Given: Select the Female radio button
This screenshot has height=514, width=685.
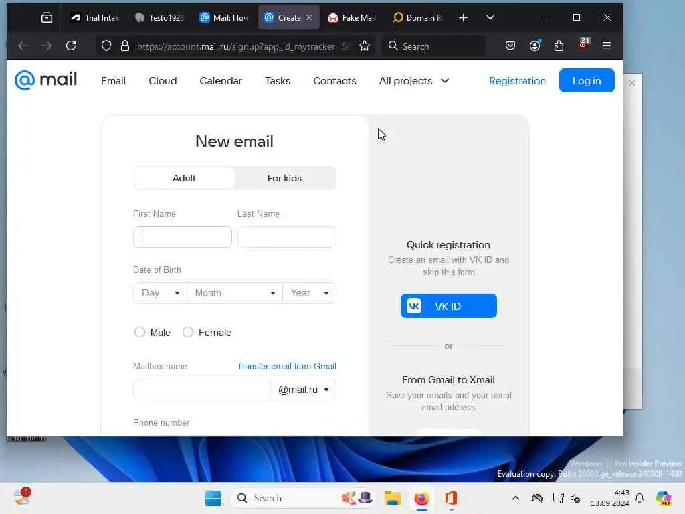Looking at the screenshot, I should pos(188,332).
